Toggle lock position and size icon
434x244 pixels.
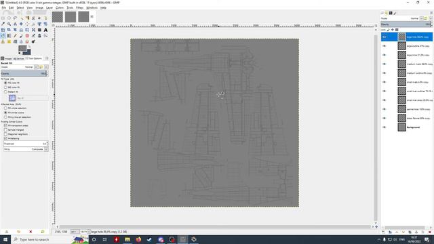click(x=393, y=30)
